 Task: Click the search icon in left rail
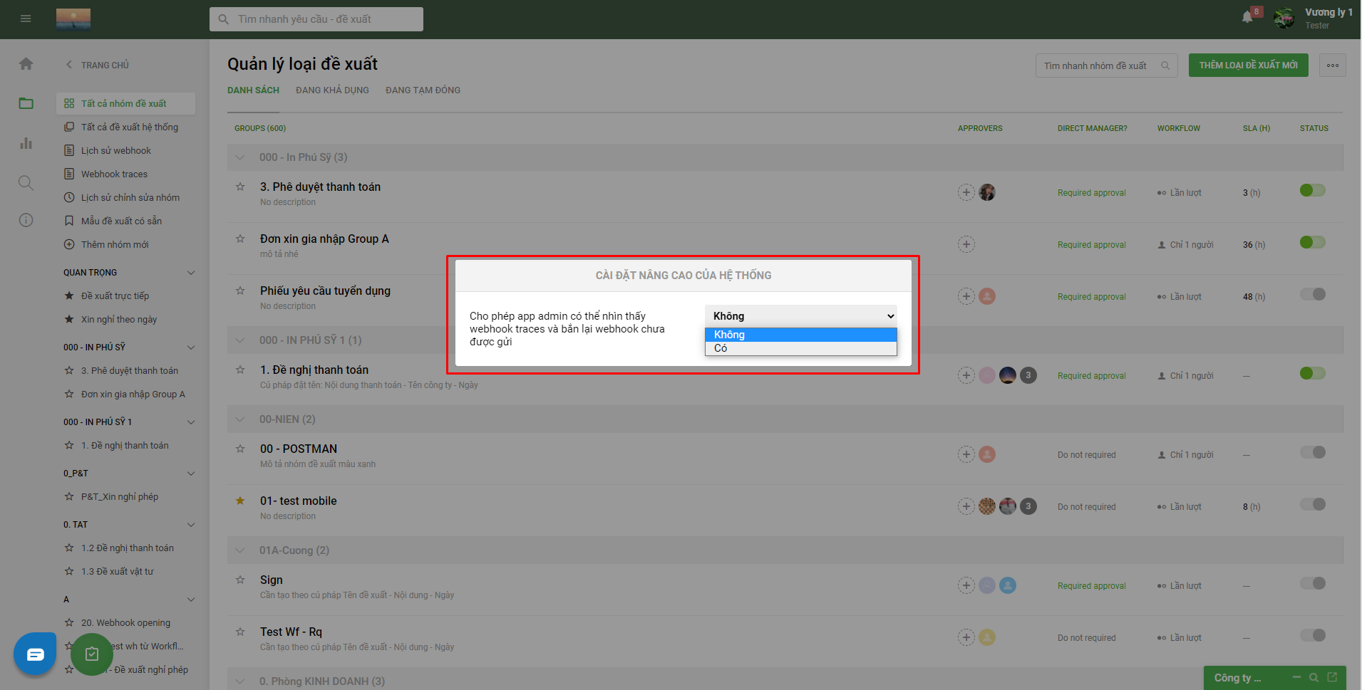tap(26, 183)
